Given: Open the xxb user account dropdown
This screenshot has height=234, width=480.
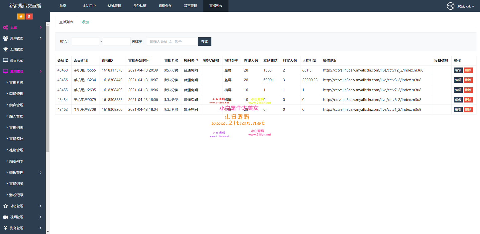Looking at the screenshot, I should click(x=465, y=6).
